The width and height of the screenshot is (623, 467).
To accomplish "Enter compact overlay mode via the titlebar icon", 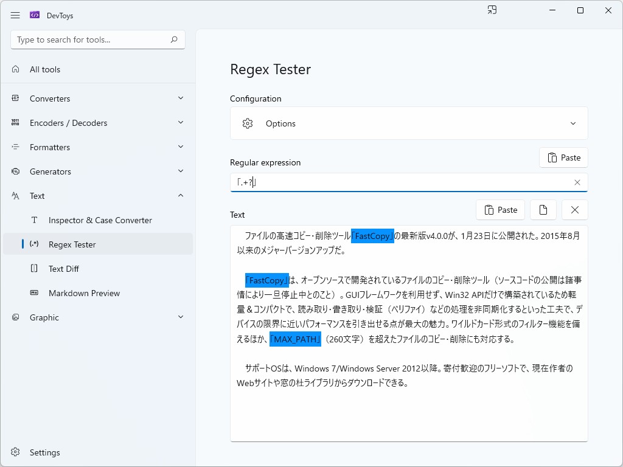I will 492,10.
